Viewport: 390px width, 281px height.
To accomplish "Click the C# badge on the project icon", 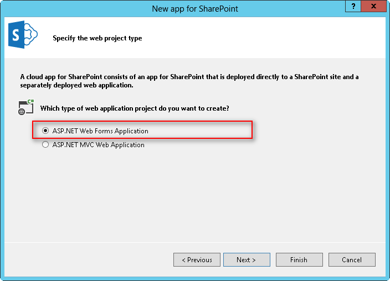I will (30, 102).
